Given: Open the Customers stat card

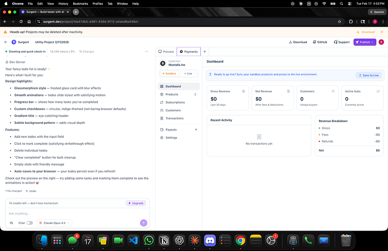Looking at the screenshot, I should 317,98.
